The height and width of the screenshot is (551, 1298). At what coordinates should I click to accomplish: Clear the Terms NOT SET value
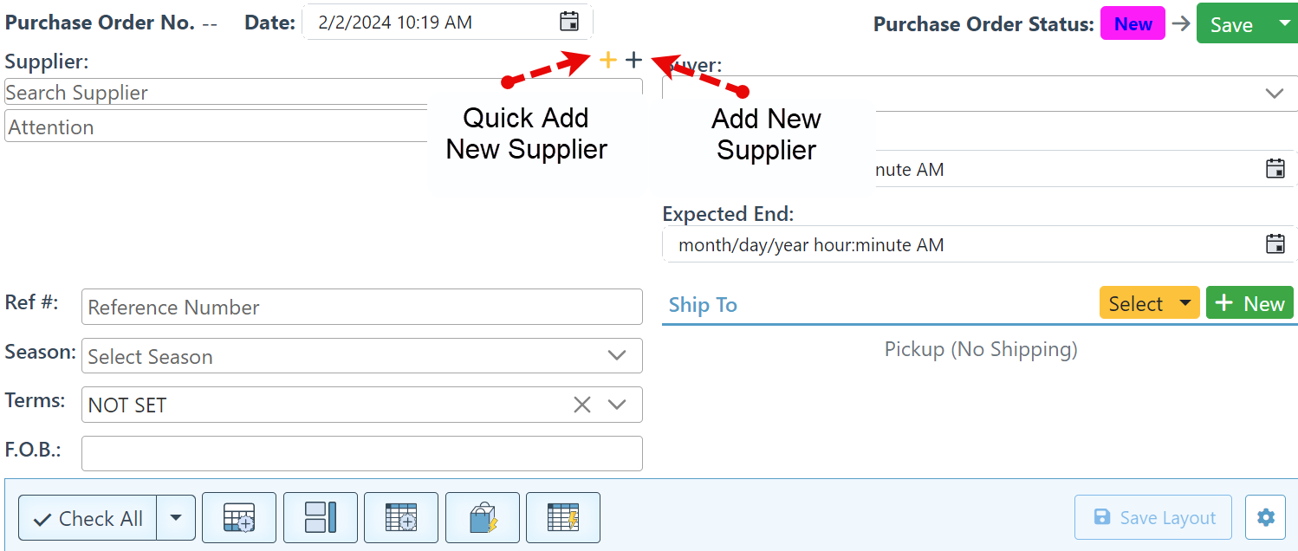(x=581, y=405)
